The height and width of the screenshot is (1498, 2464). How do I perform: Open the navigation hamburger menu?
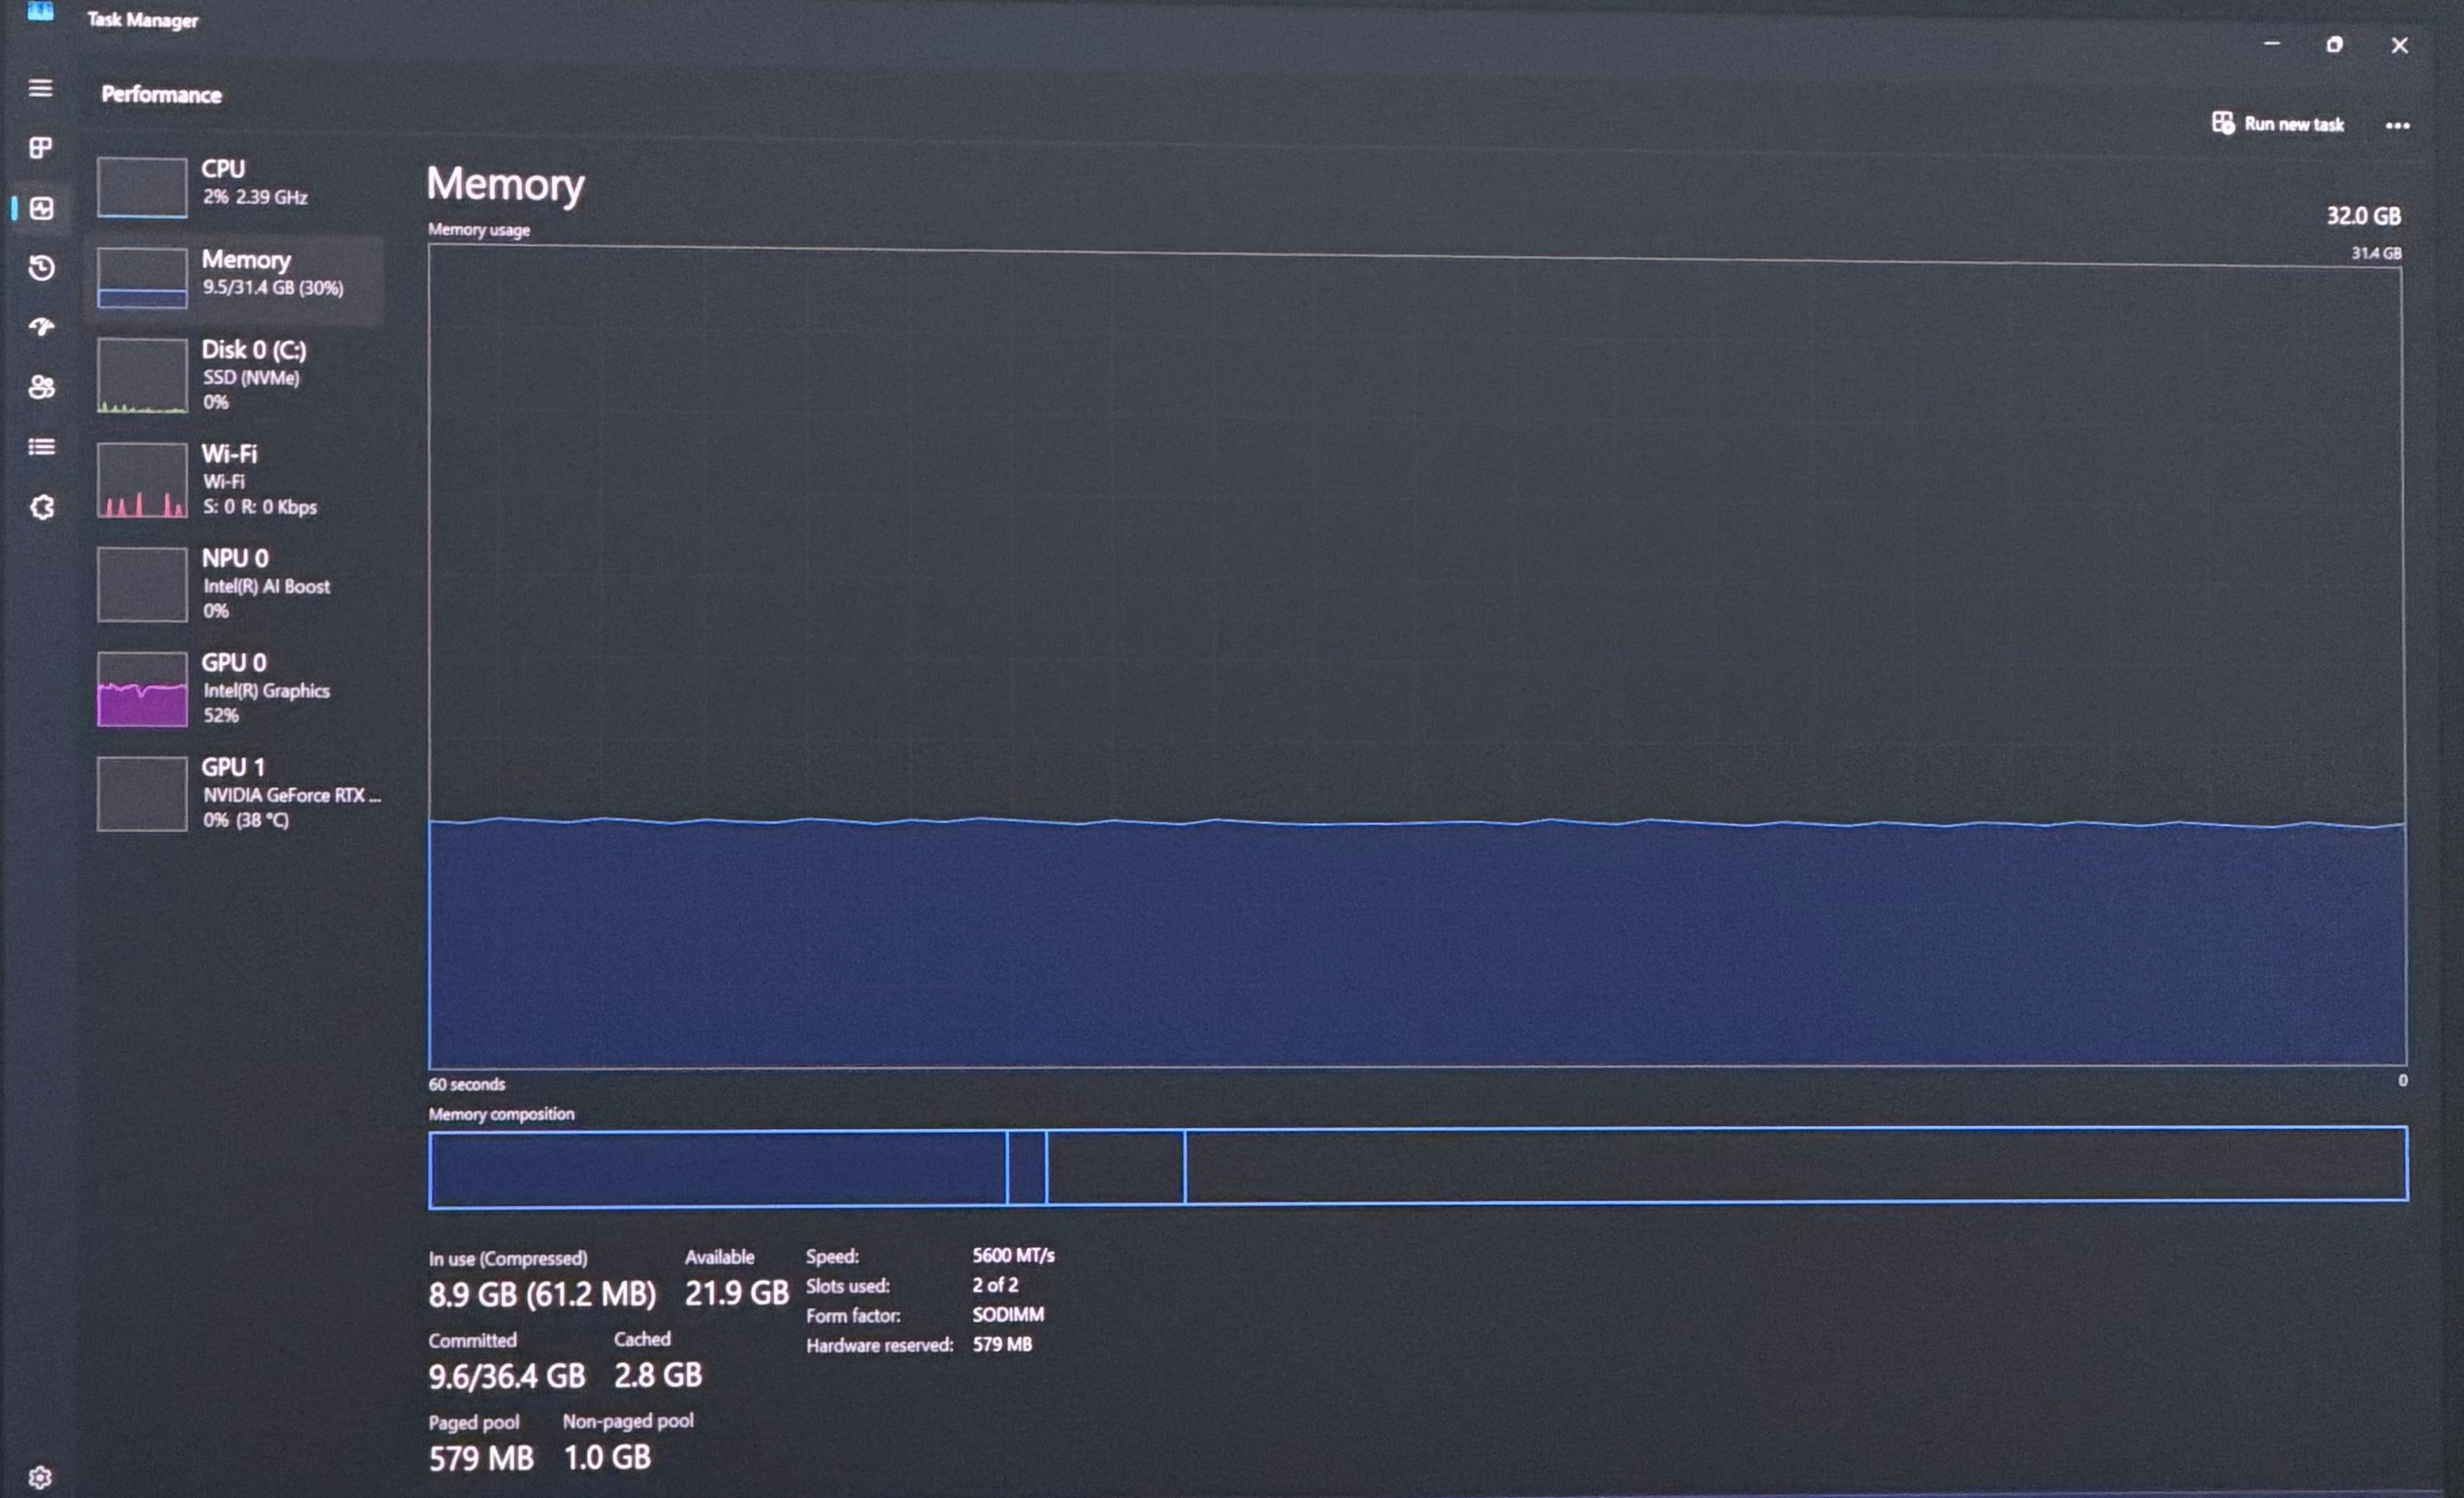[41, 88]
